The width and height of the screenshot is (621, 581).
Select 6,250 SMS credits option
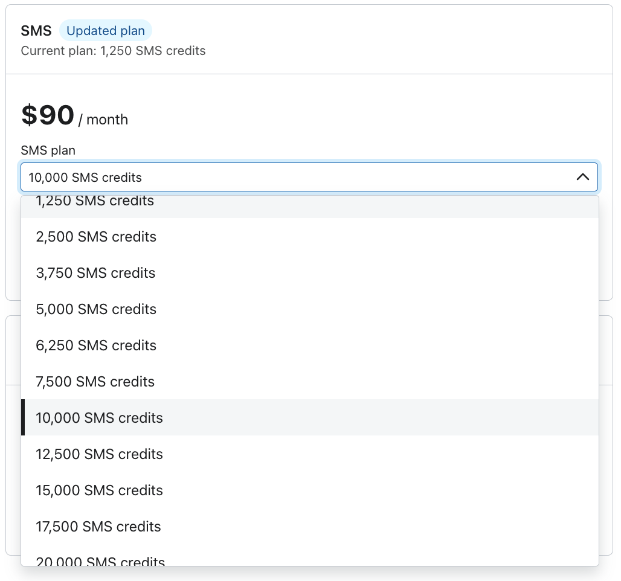96,345
